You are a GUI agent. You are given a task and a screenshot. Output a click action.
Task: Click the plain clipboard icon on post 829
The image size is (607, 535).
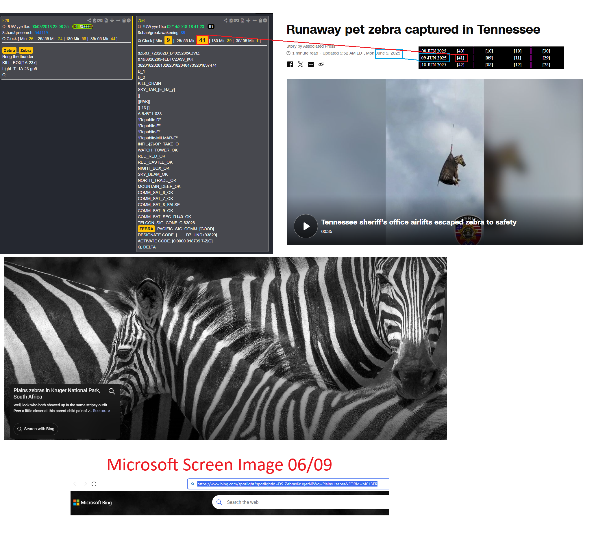pos(124,20)
